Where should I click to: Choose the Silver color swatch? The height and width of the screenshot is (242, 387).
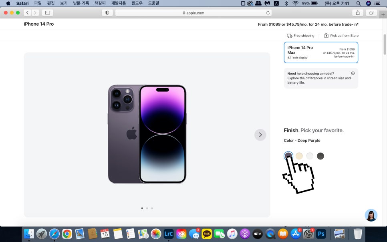click(310, 156)
